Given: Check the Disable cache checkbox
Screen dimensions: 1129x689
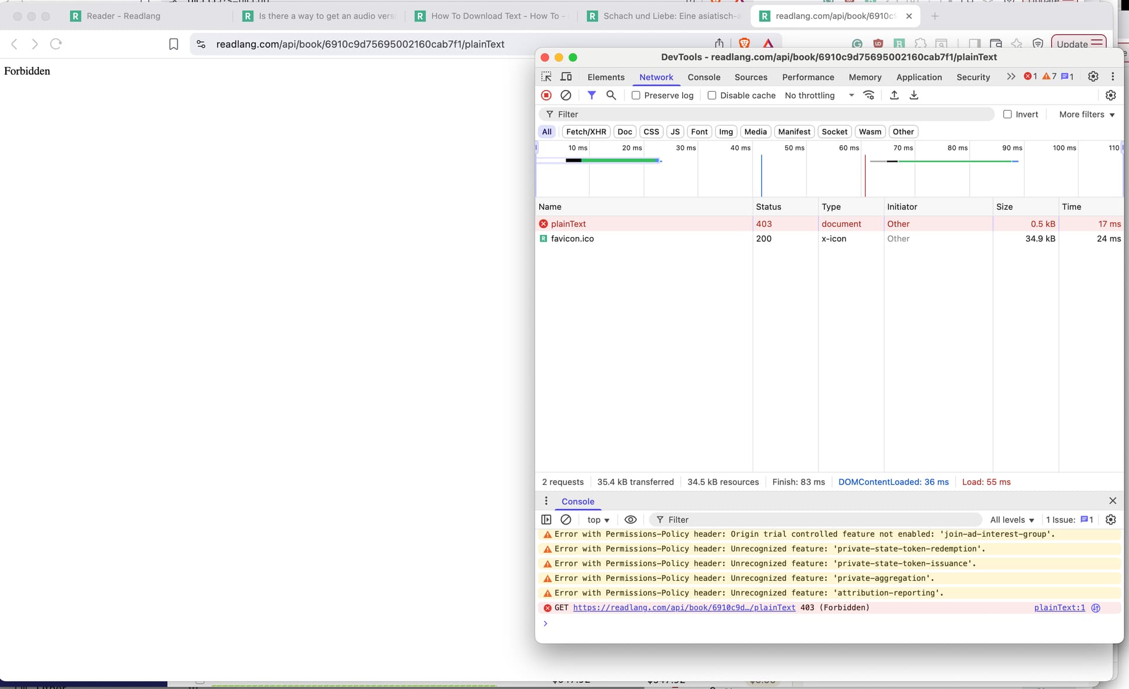Looking at the screenshot, I should click(x=712, y=95).
